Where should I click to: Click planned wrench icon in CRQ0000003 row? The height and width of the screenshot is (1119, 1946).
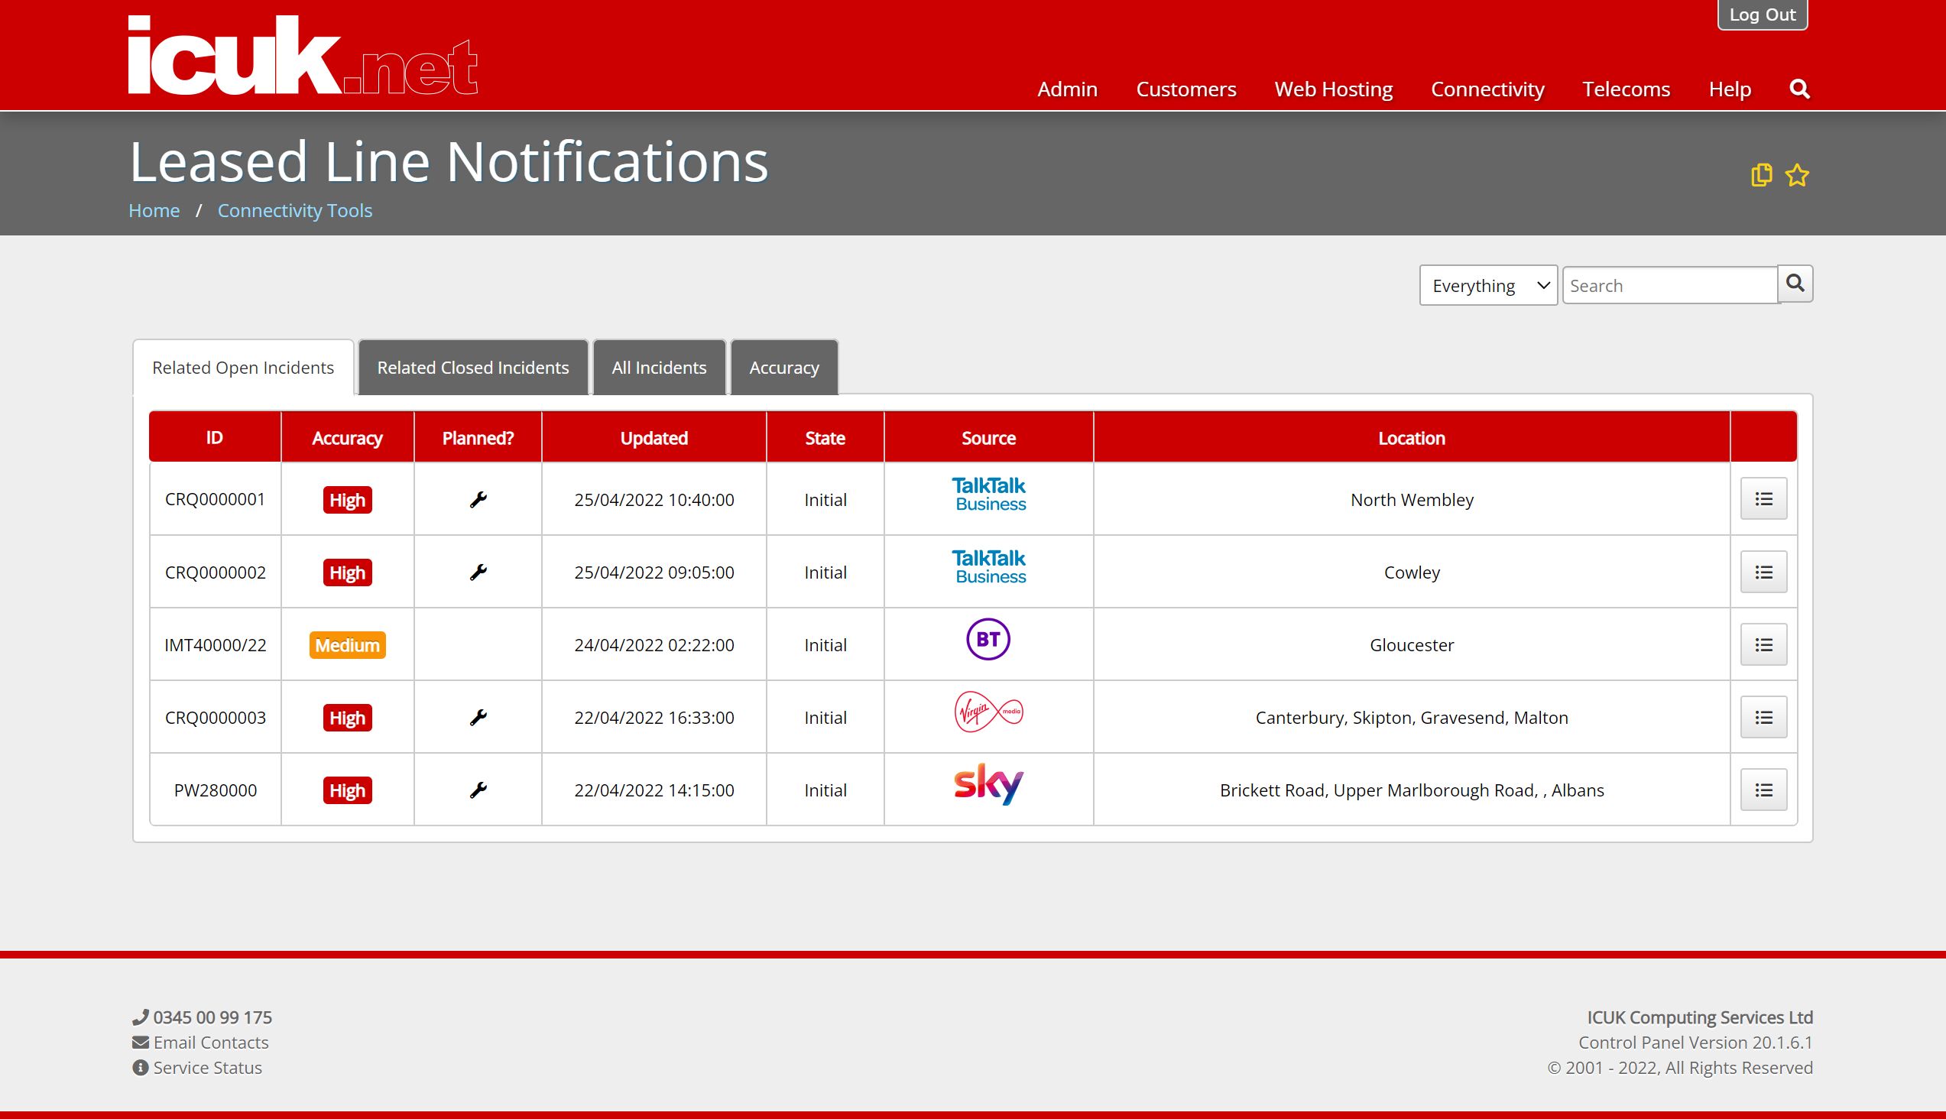tap(478, 717)
